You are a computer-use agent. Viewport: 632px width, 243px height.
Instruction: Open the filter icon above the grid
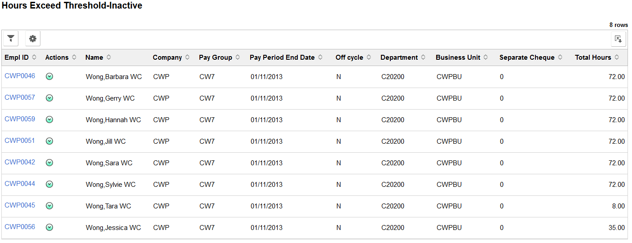pyautogui.click(x=11, y=39)
